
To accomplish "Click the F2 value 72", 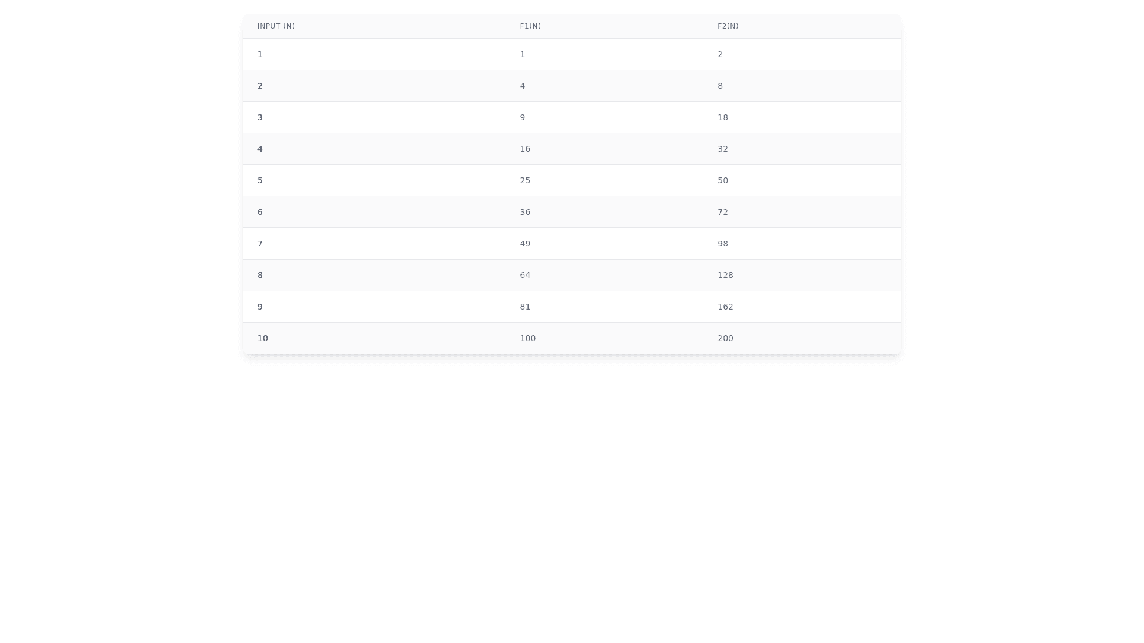I will (x=722, y=212).
